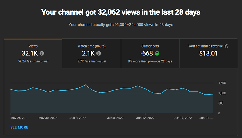Image resolution: width=242 pixels, height=138 pixels.
Task: Click the Jun 17, 2022 axis label
Action: (x=183, y=118)
